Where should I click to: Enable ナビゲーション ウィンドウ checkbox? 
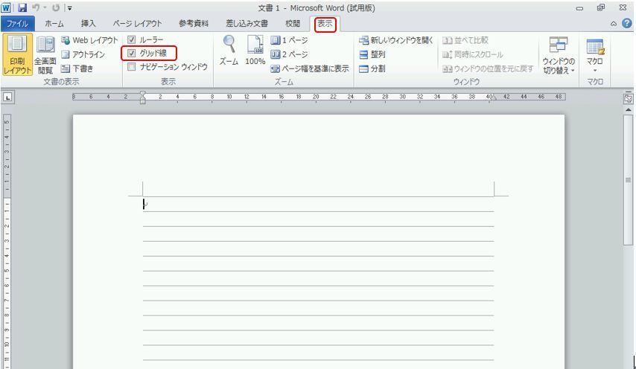tap(131, 67)
